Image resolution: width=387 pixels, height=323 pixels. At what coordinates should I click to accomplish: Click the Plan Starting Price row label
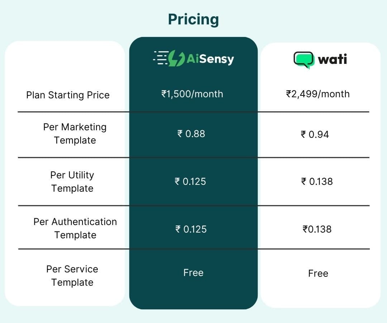click(x=68, y=95)
